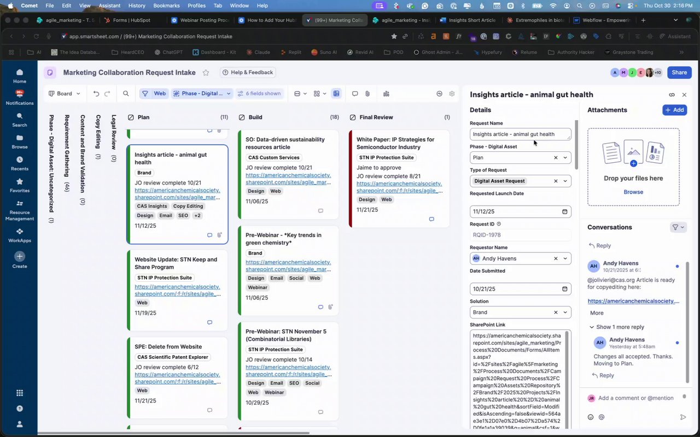Screen dimensions: 700x437
Task: Send the comment with the arrow icon
Action: 683,417
